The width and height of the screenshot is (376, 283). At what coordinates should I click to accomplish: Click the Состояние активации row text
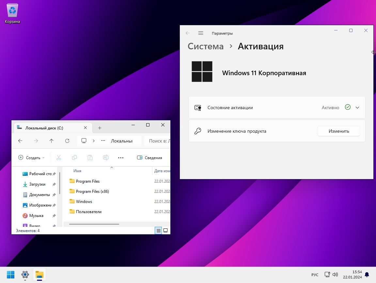click(x=230, y=108)
